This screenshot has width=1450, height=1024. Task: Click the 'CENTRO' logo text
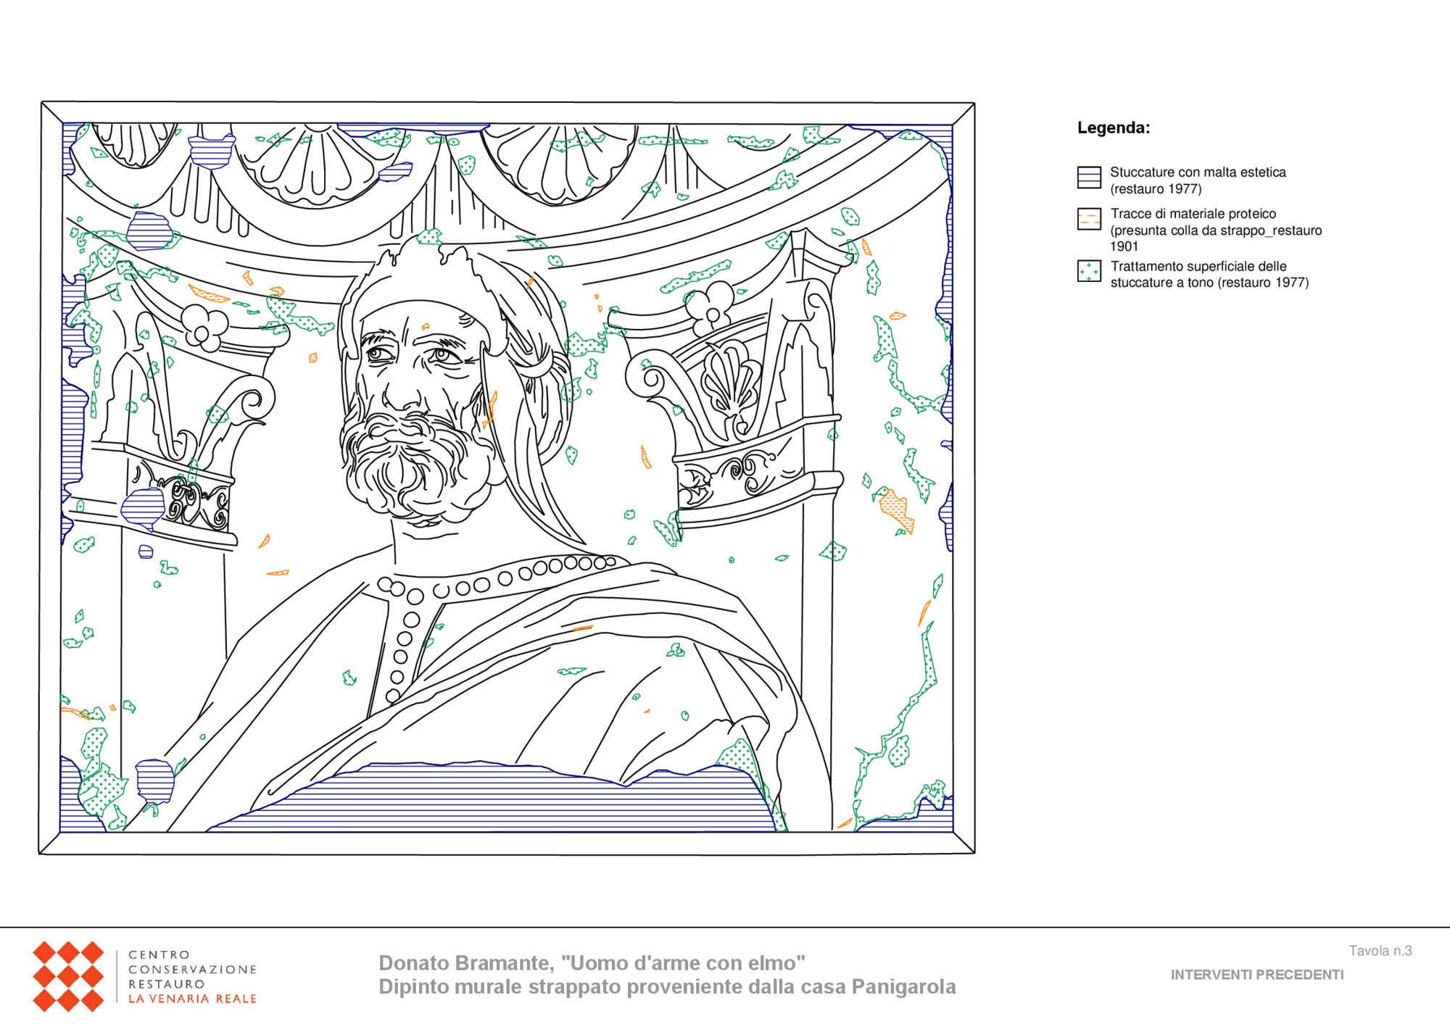coord(159,955)
